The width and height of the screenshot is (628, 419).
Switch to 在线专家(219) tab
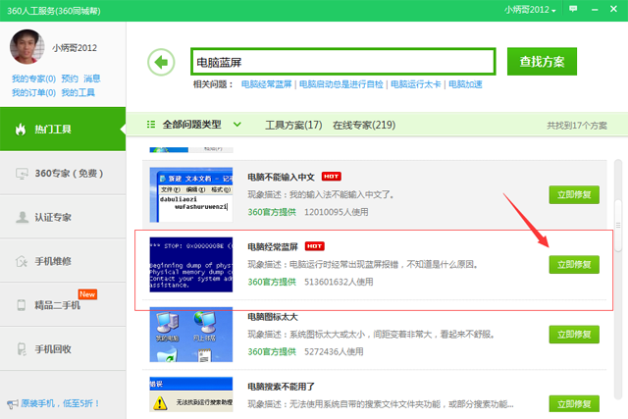(x=363, y=126)
